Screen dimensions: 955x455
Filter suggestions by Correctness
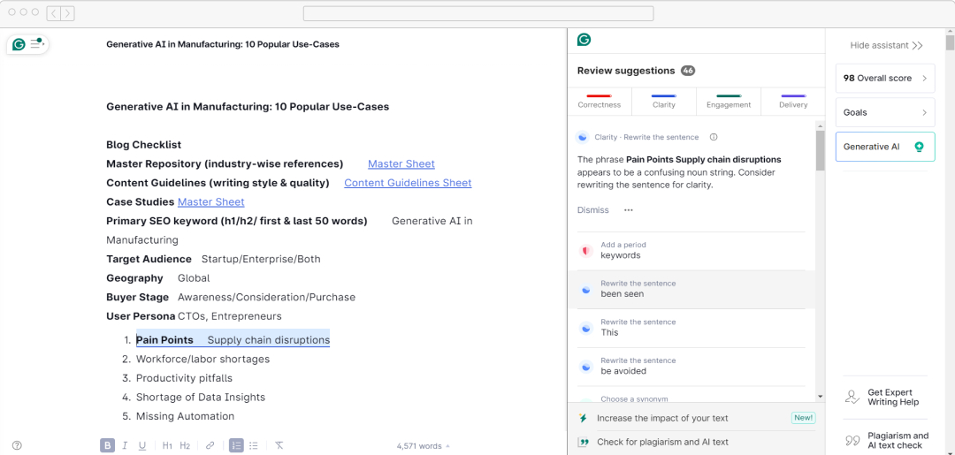pyautogui.click(x=600, y=101)
